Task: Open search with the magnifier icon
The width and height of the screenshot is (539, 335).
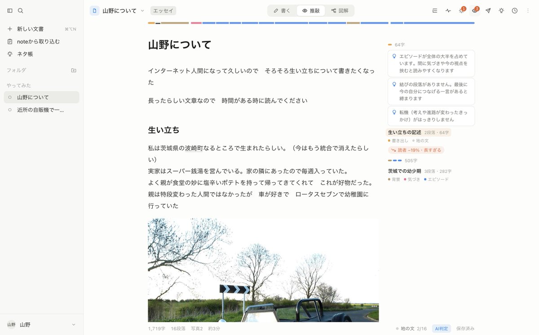Action: (21, 10)
